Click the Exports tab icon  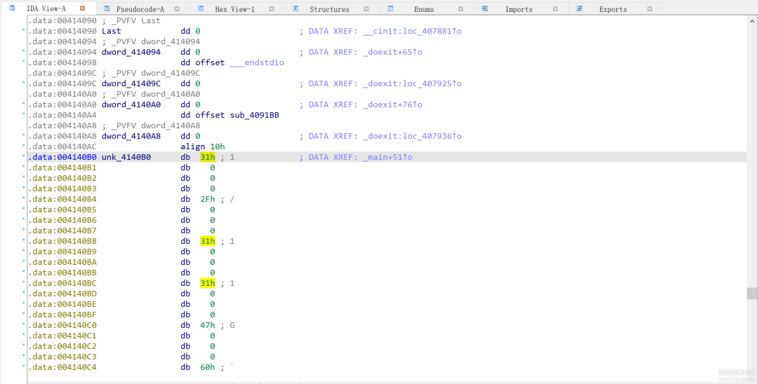(x=580, y=8)
